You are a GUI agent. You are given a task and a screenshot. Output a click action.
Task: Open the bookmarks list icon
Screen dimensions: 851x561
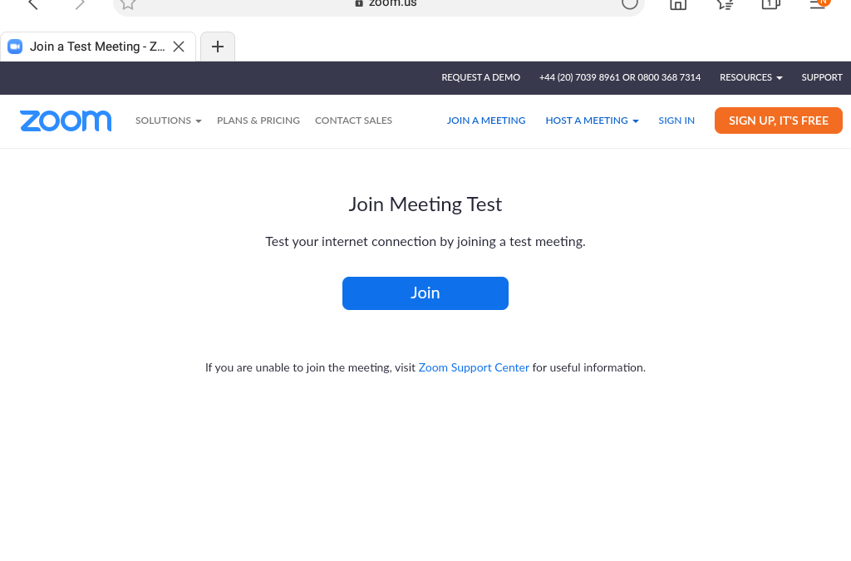click(x=725, y=4)
